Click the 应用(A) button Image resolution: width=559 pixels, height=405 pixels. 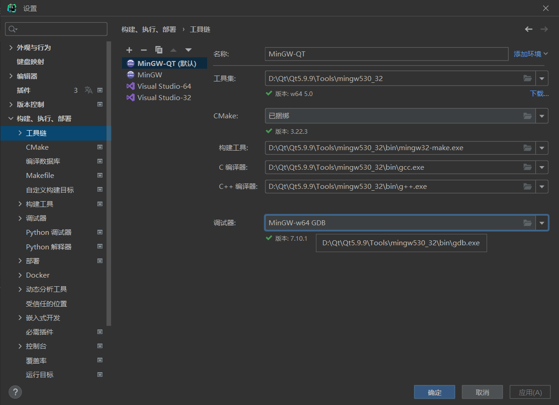(x=530, y=392)
